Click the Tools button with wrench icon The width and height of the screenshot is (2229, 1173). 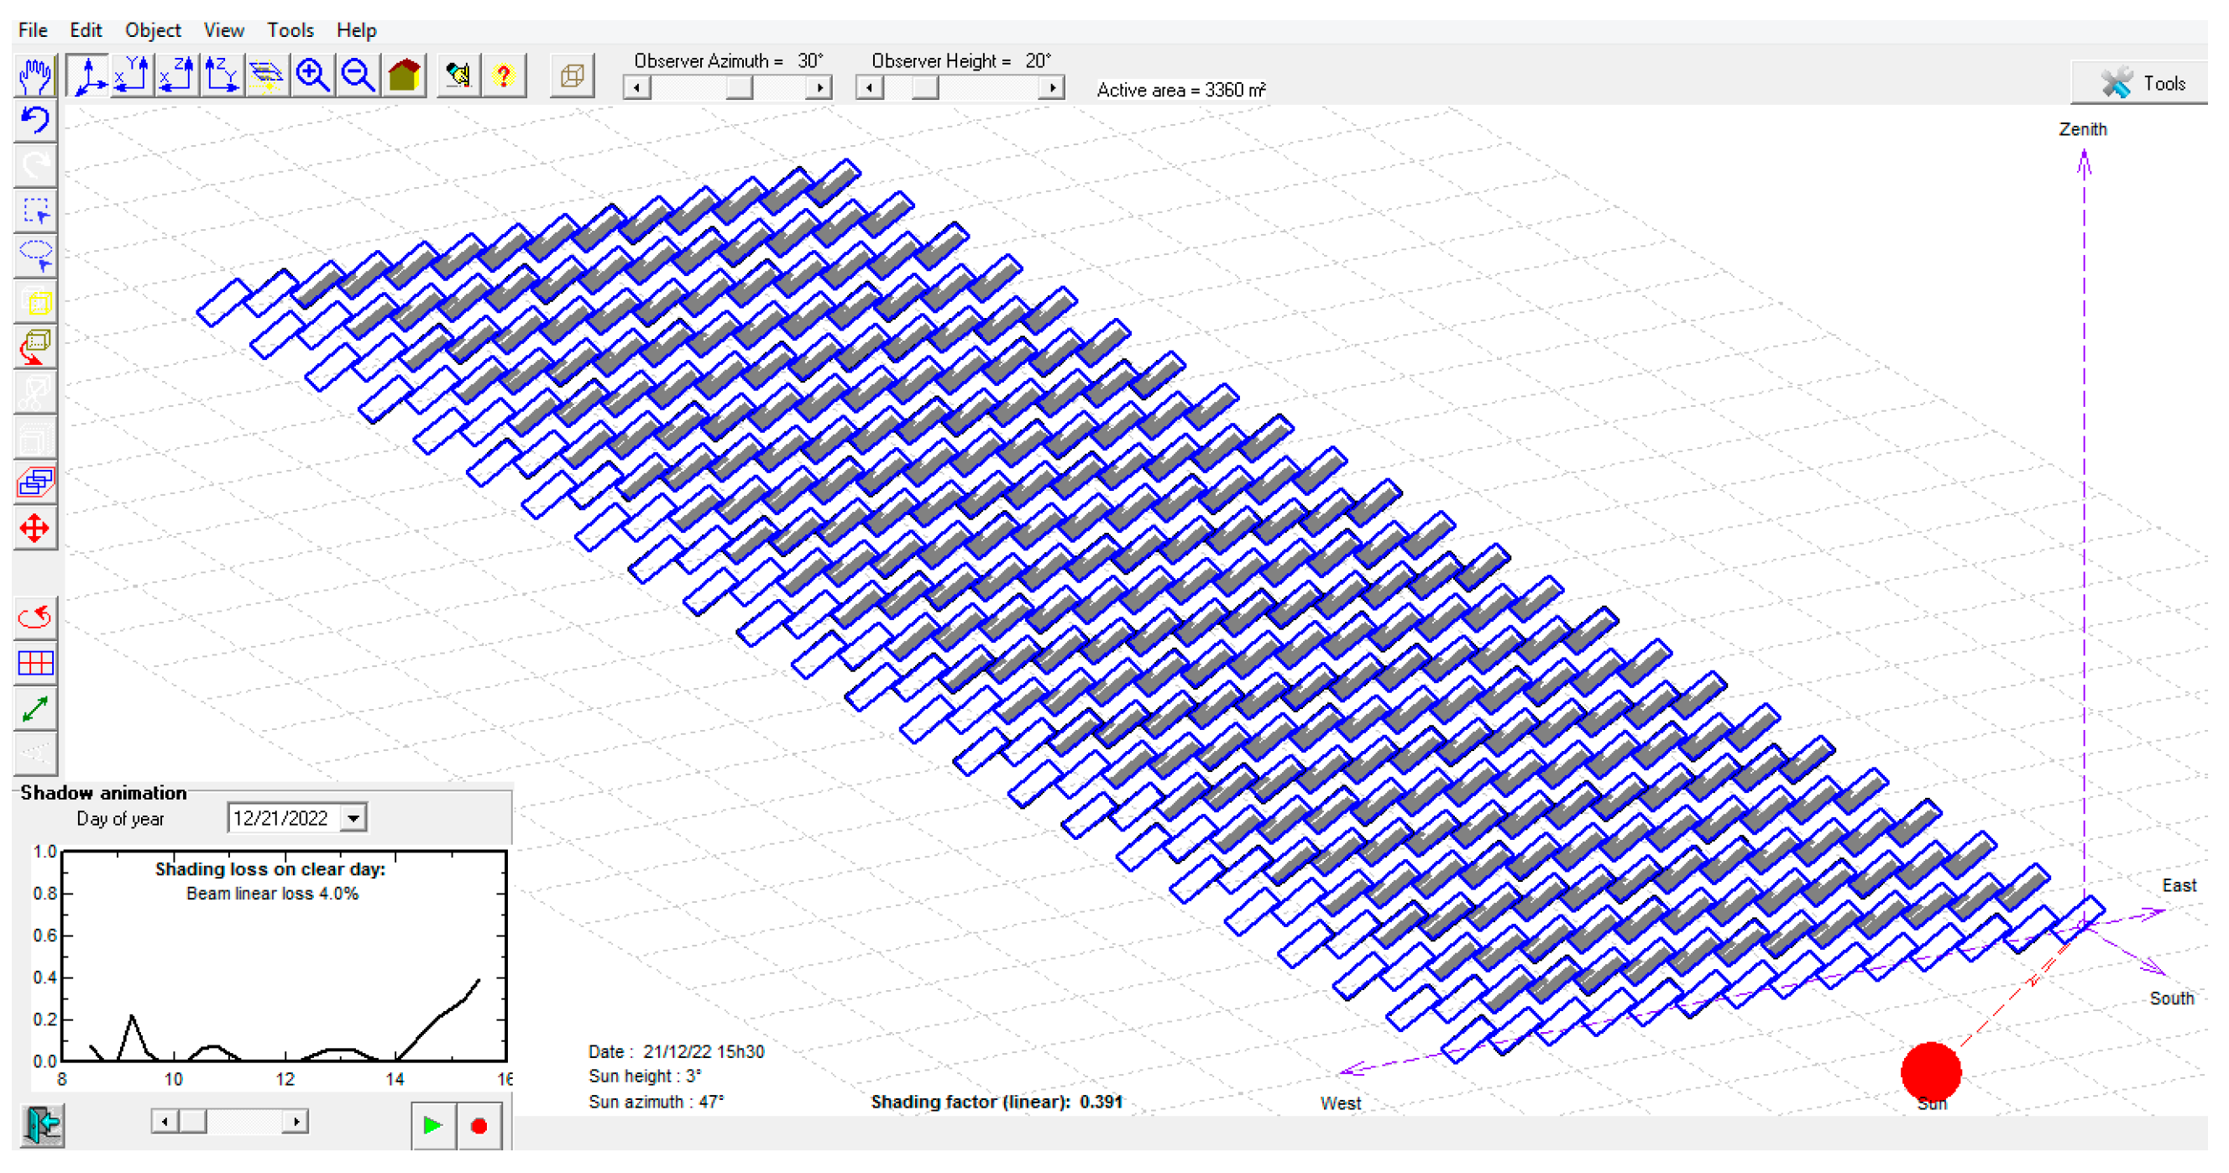point(2140,83)
